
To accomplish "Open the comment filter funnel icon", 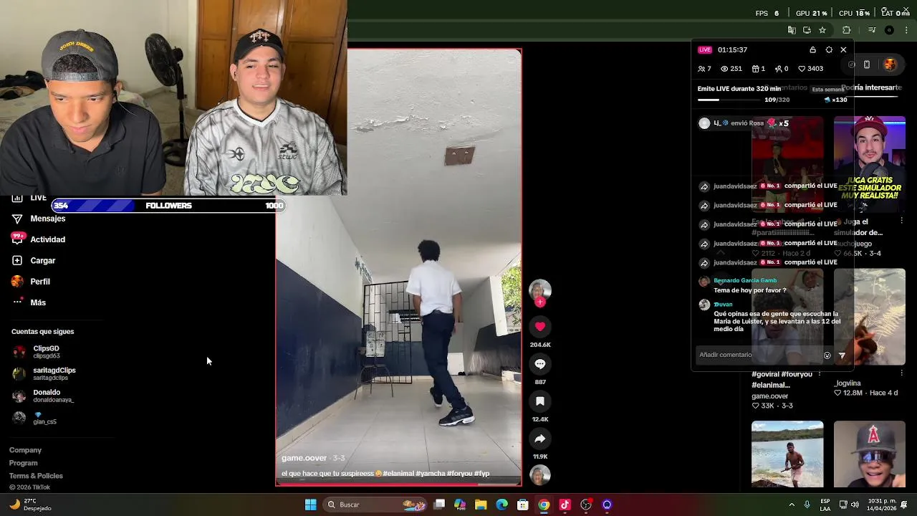I will (842, 355).
